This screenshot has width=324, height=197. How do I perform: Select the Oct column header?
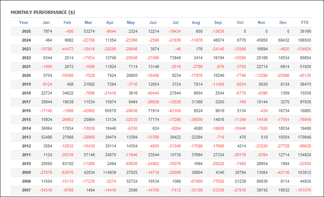click(x=240, y=22)
